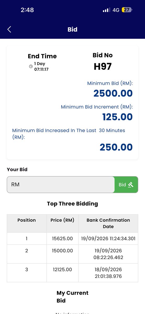Go back using the left chevron arrow

[9, 29]
